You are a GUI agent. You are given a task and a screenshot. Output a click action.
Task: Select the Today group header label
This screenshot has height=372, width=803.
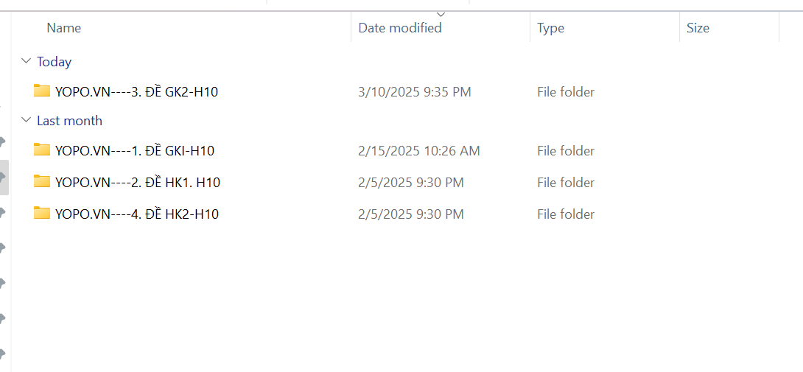(x=54, y=62)
